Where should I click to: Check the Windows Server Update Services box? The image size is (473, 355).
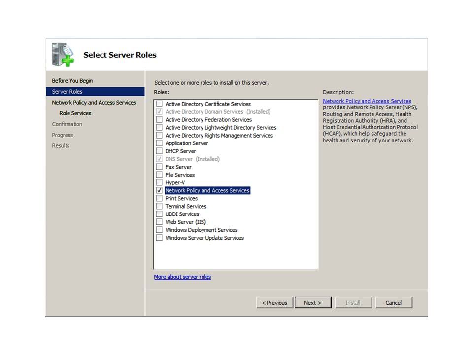click(x=159, y=238)
